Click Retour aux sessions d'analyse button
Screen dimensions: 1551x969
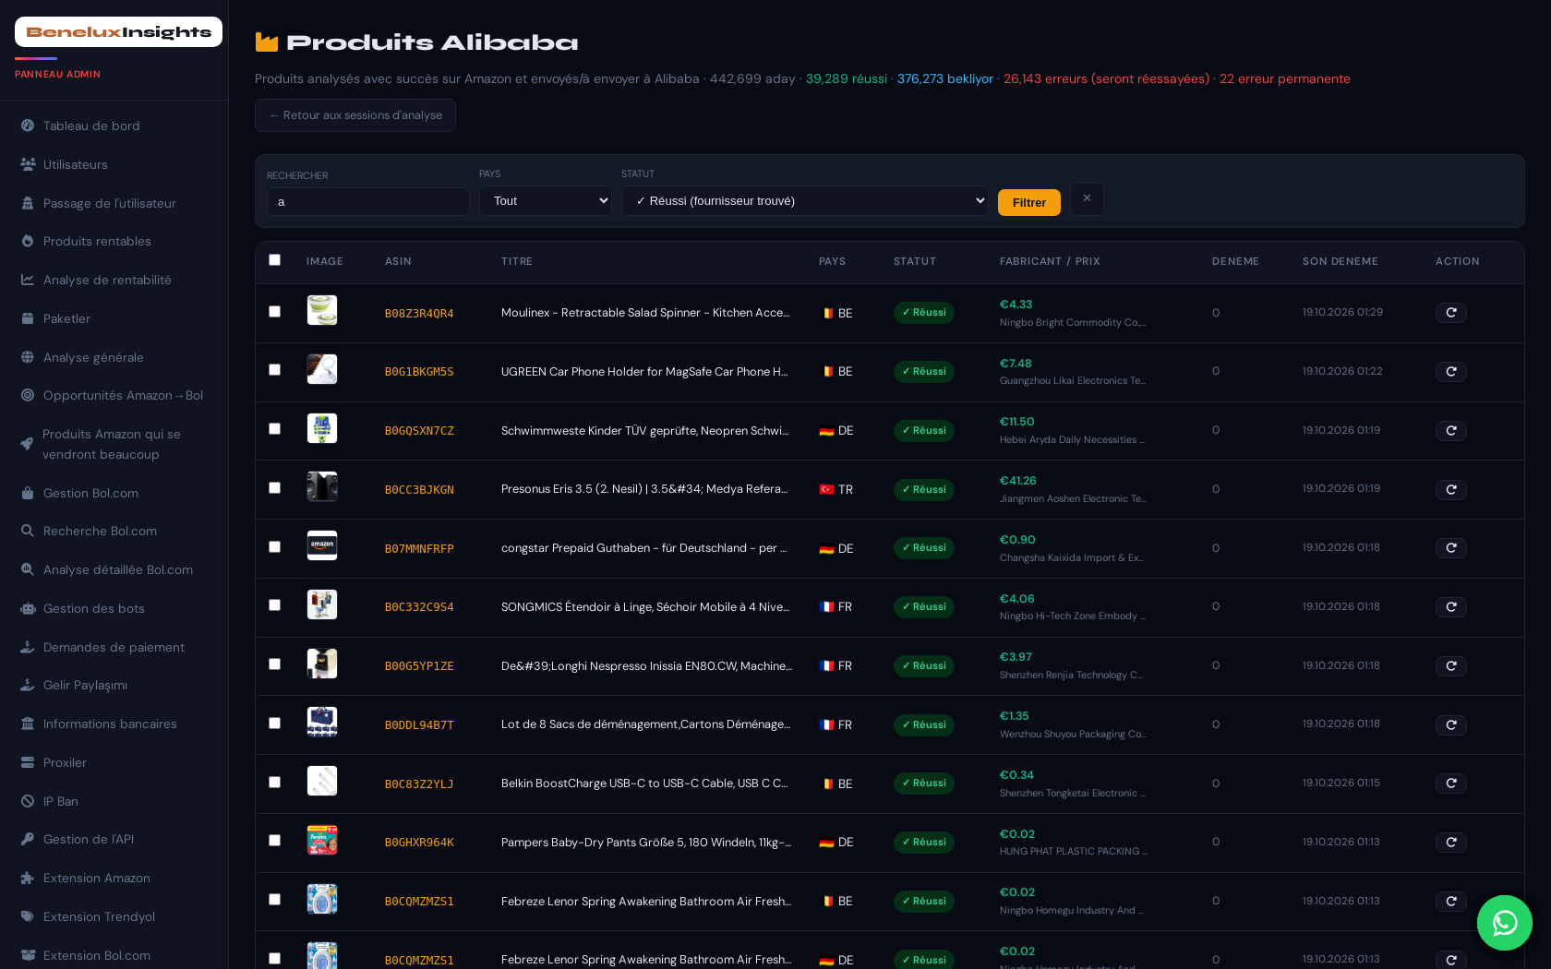[x=355, y=115]
